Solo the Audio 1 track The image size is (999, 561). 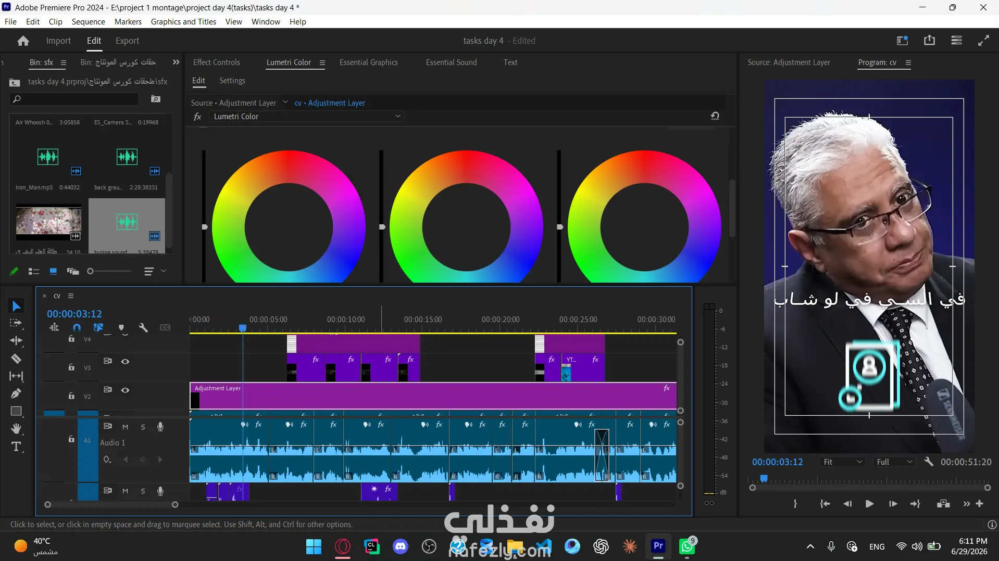143,427
